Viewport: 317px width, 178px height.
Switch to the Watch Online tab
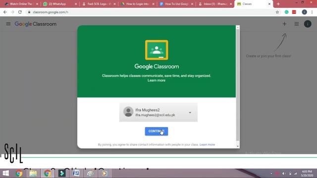tap(21, 4)
